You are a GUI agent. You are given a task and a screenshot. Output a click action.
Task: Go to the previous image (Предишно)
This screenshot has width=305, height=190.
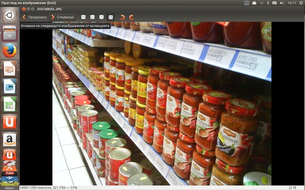34,17
